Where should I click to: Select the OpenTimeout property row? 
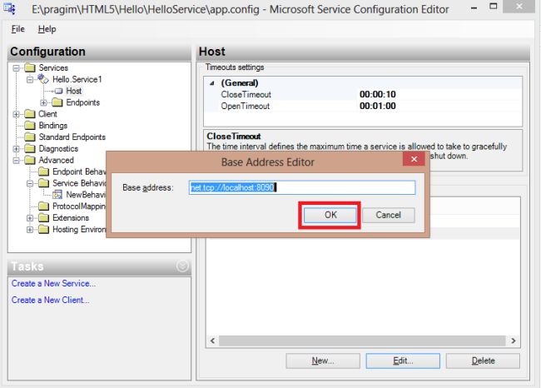[363, 106]
